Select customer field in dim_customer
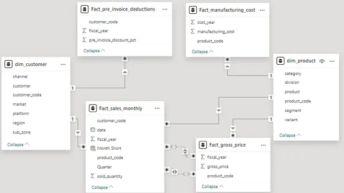 coord(22,86)
